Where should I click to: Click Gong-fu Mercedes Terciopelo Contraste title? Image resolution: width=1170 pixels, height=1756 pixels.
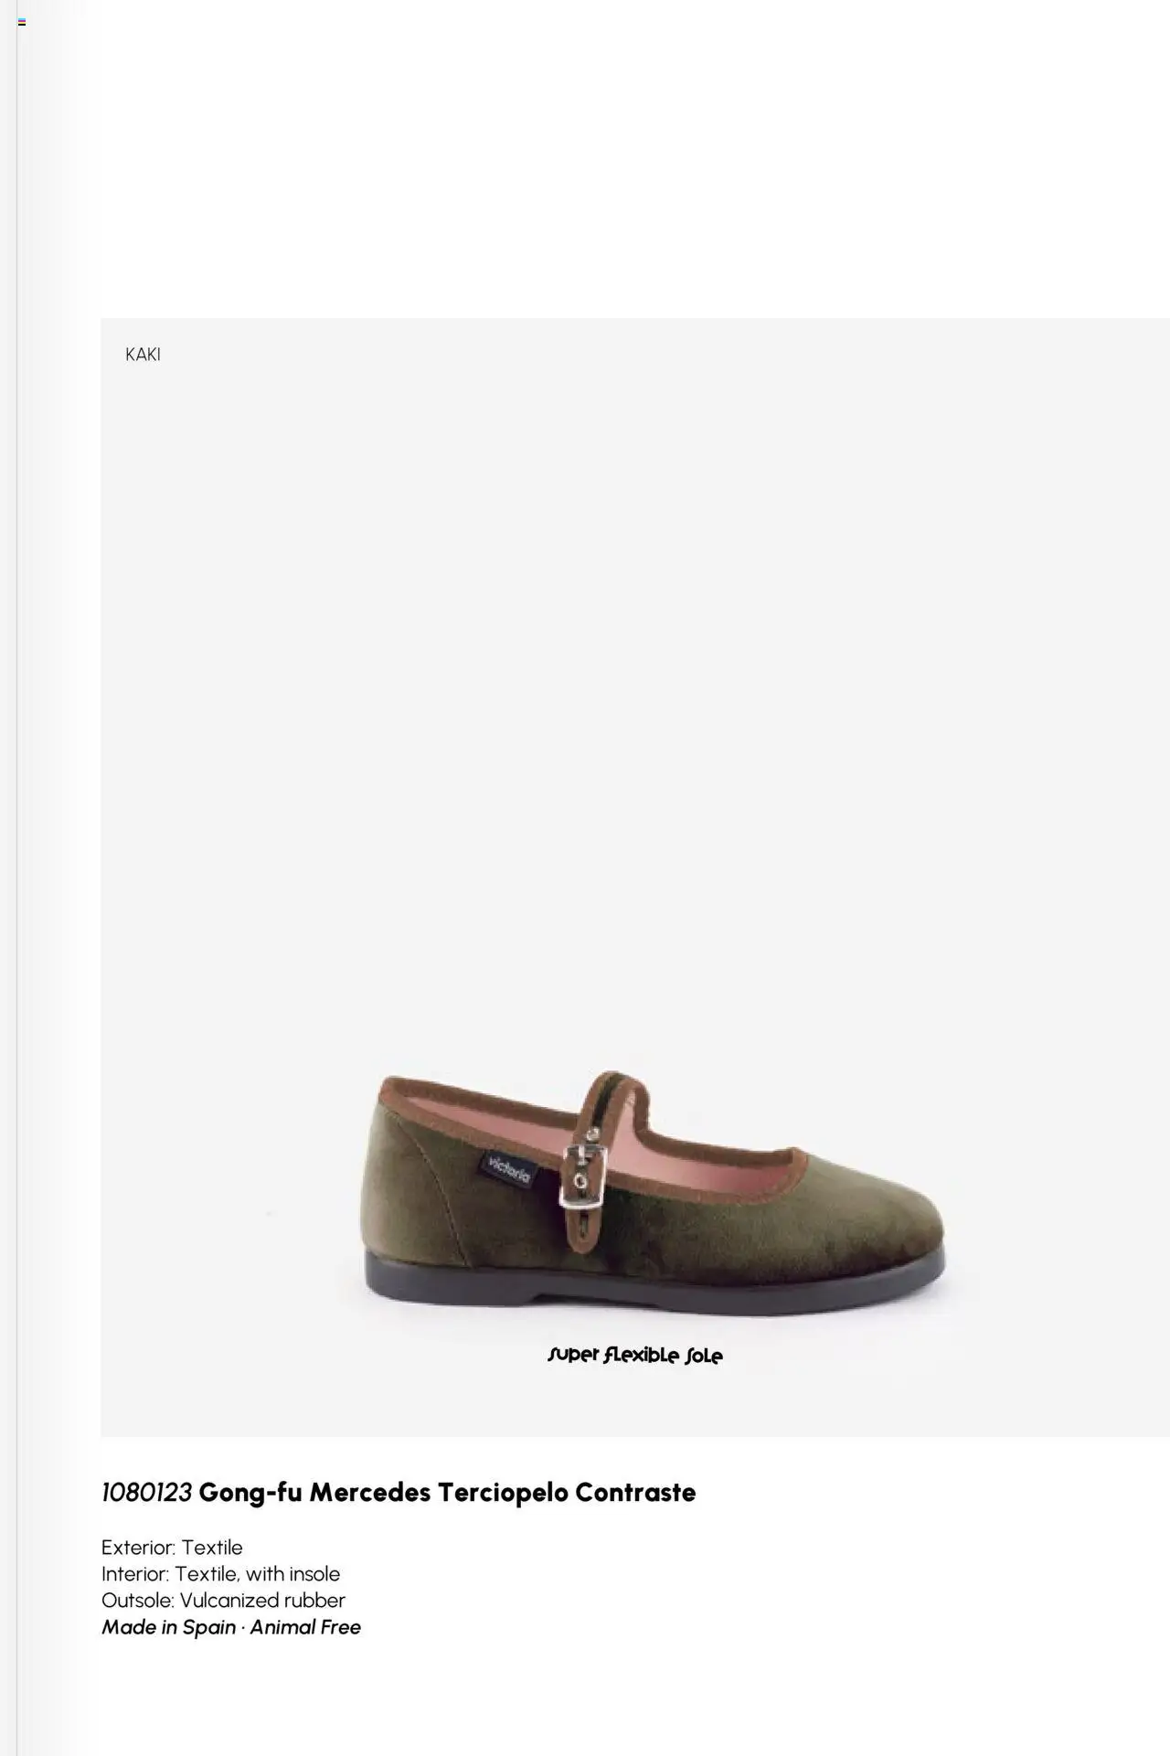pos(447,1493)
